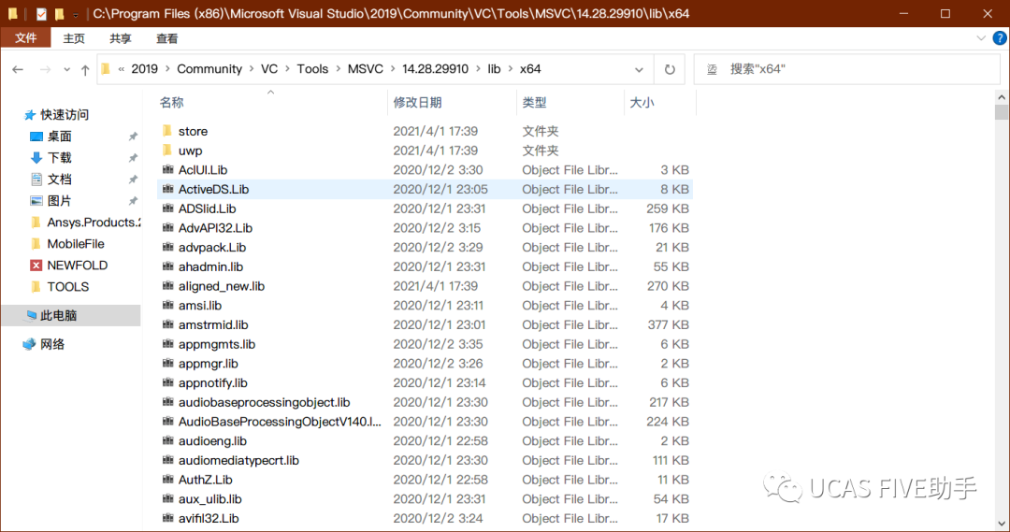Click the pin icon next to 桌面
Viewport: 1010px width, 532px height.
click(133, 137)
